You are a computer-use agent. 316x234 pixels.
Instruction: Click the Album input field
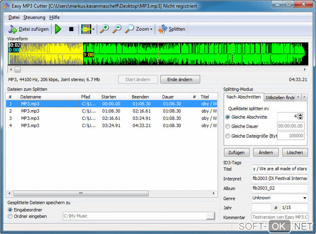click(x=280, y=188)
